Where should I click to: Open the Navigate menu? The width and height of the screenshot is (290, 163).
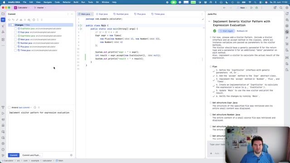[48, 2]
